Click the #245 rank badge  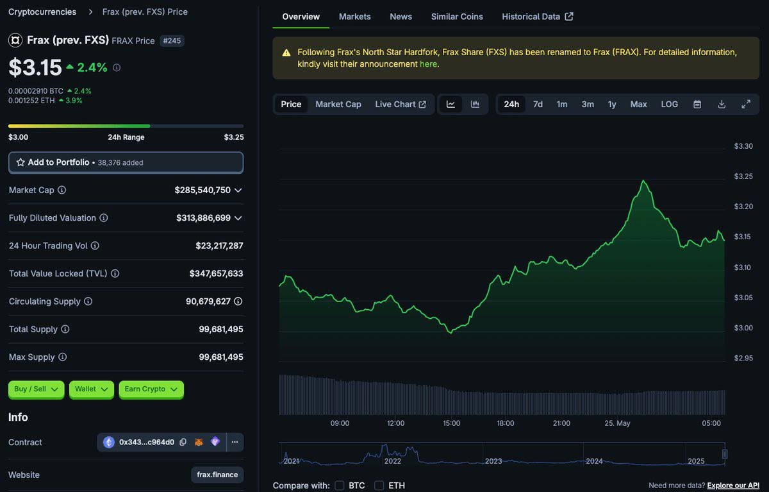tap(172, 40)
